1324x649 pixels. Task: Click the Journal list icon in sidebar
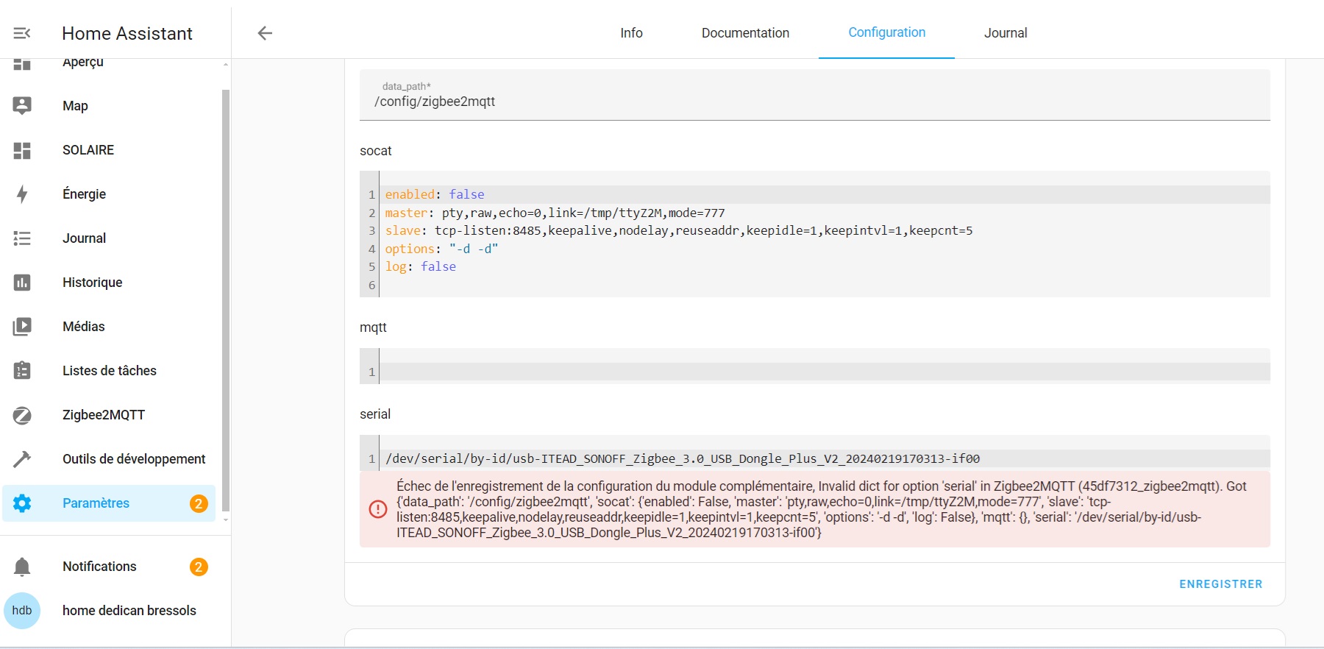(22, 238)
